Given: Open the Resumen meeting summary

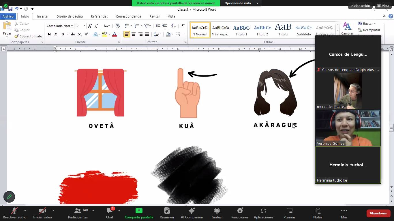Looking at the screenshot, I should 167,213.
